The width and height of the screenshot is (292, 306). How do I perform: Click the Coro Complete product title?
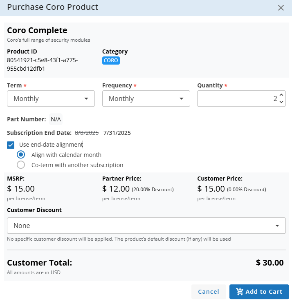click(x=37, y=30)
